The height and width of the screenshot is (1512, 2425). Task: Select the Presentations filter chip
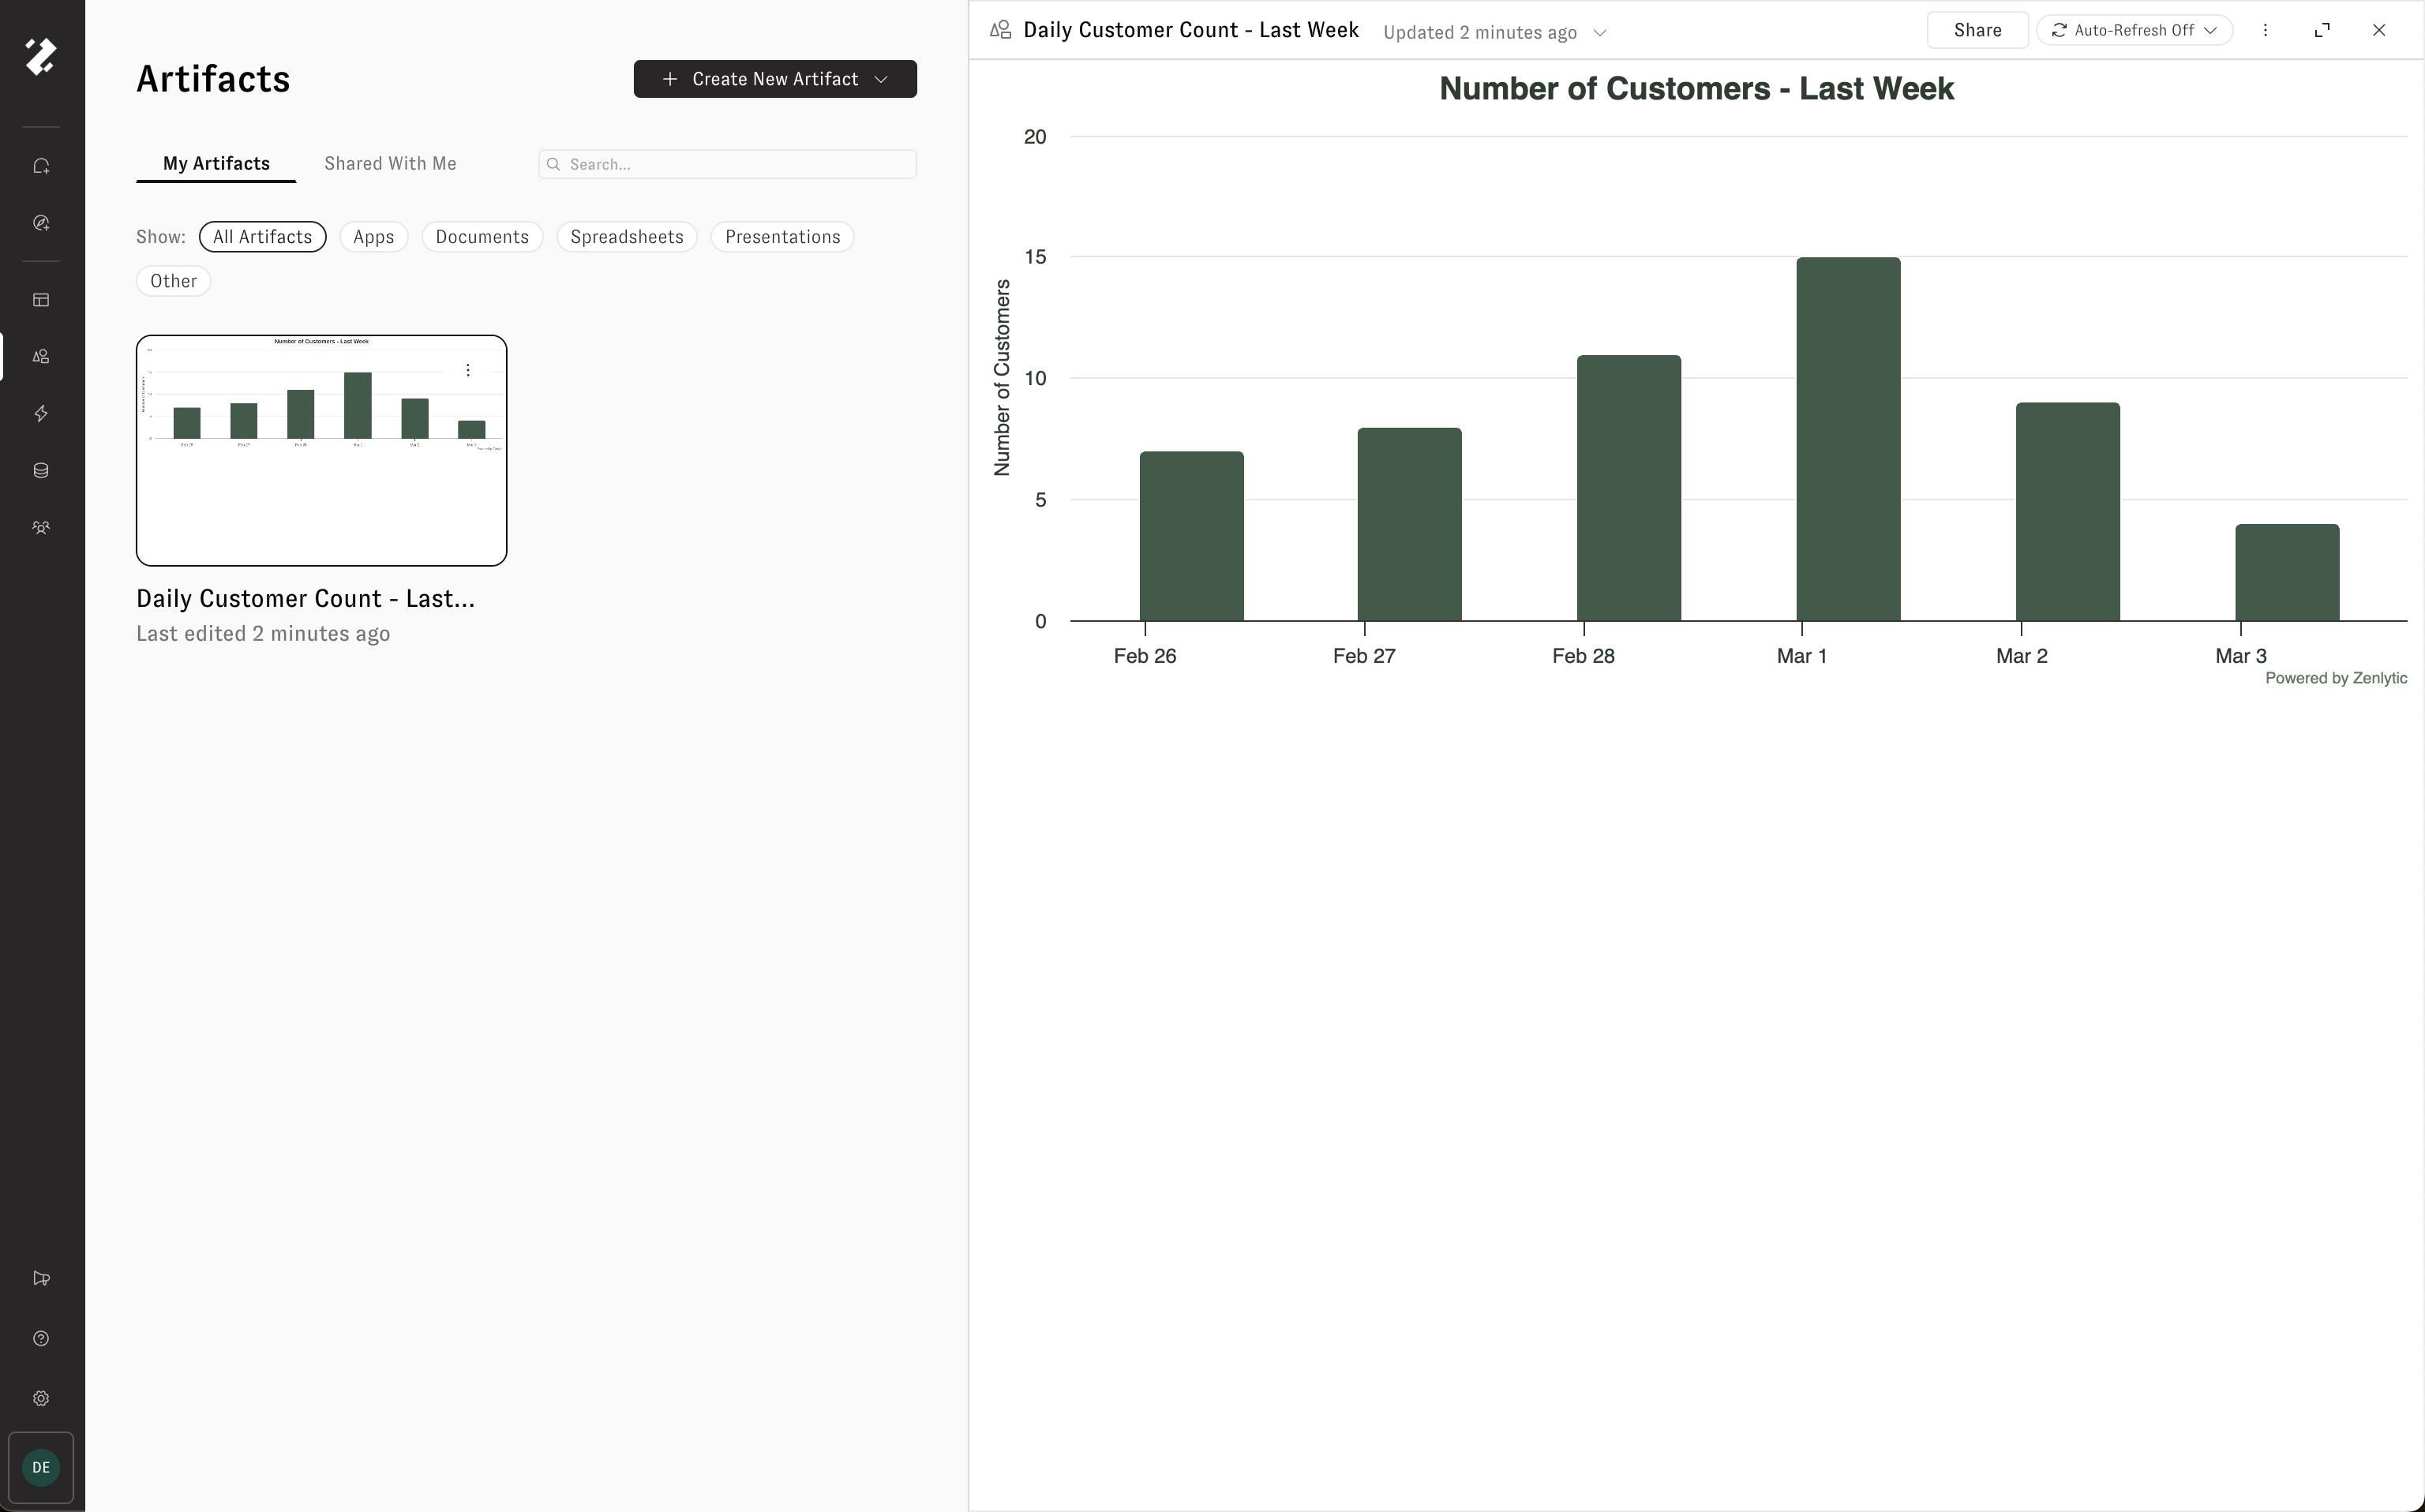pyautogui.click(x=782, y=237)
